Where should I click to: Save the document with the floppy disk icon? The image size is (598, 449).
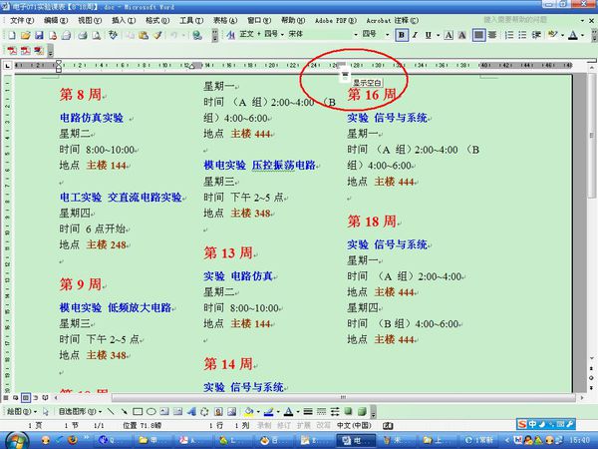[x=39, y=36]
